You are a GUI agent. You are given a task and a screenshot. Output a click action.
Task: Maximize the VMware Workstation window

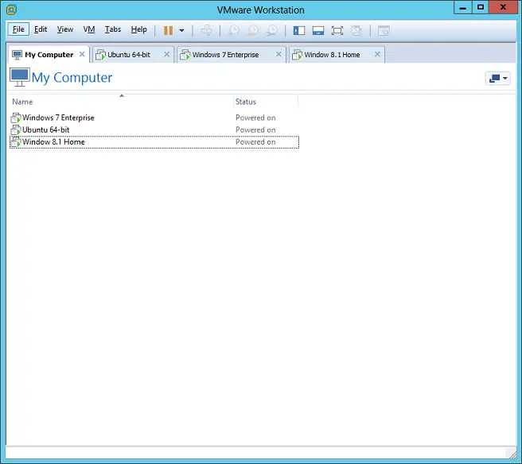[481, 7]
